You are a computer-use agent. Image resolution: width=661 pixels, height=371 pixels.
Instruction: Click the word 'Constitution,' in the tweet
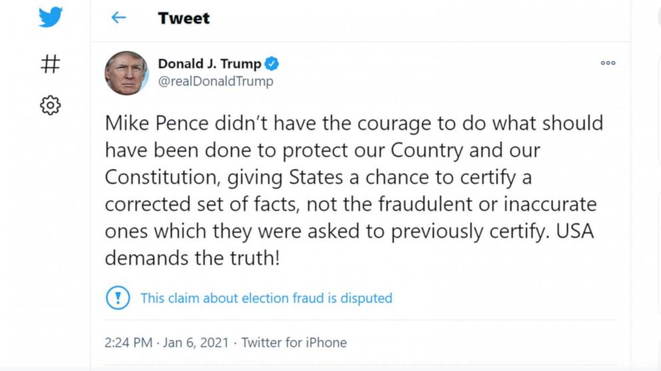click(163, 178)
